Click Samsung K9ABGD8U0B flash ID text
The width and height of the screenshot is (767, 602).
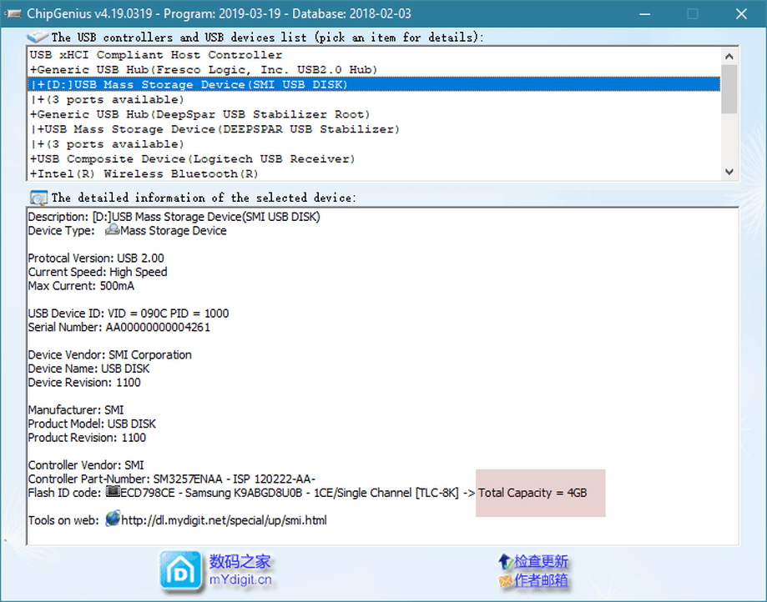click(244, 493)
